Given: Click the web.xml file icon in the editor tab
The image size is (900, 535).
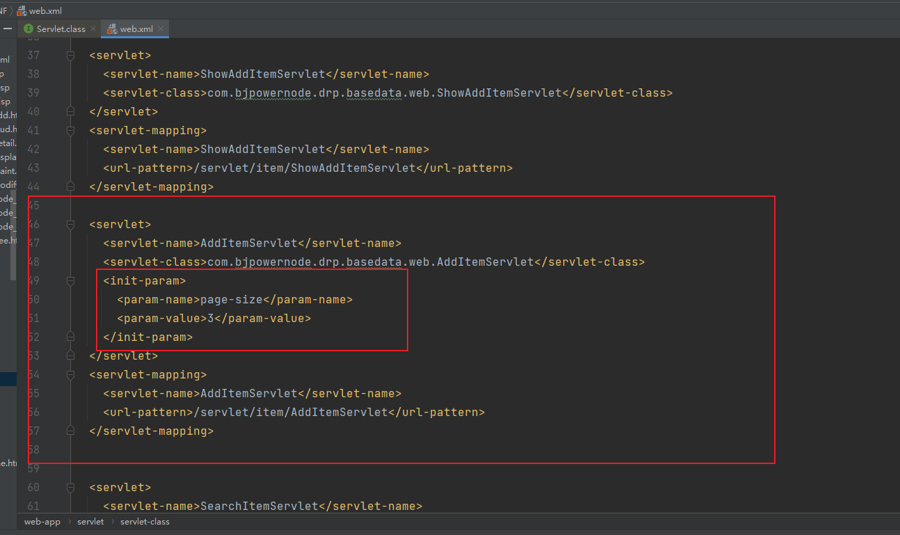Looking at the screenshot, I should 113,29.
